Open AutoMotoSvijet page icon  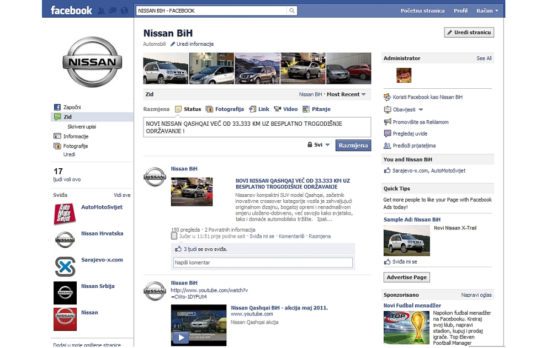[65, 213]
